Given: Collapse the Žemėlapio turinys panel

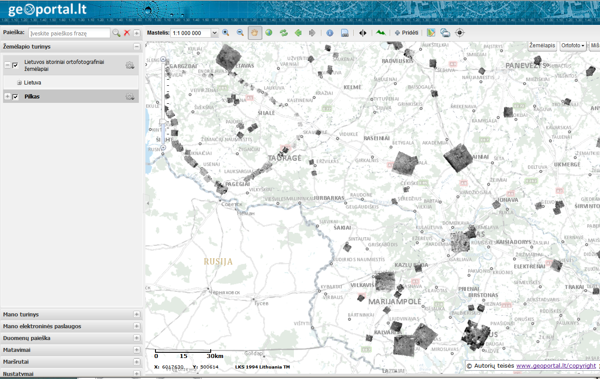Looking at the screenshot, I should [x=137, y=46].
